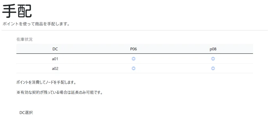Select the a02 availability icon under P06
The width and height of the screenshot is (271, 116).
click(x=134, y=68)
